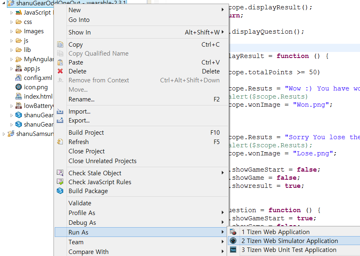This screenshot has height=256, width=360.
Task: Collapse the shanuGearOddOneOut project
Action: 4,3
